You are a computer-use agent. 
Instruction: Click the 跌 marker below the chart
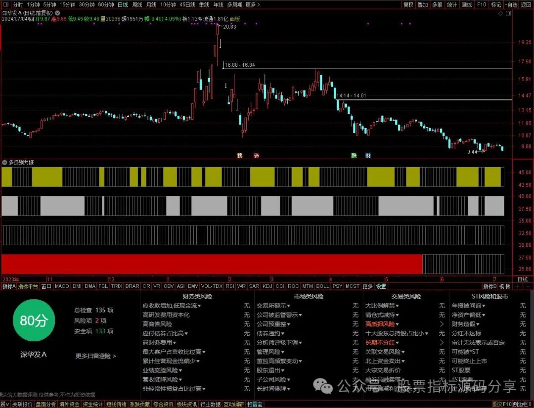pyautogui.click(x=354, y=155)
